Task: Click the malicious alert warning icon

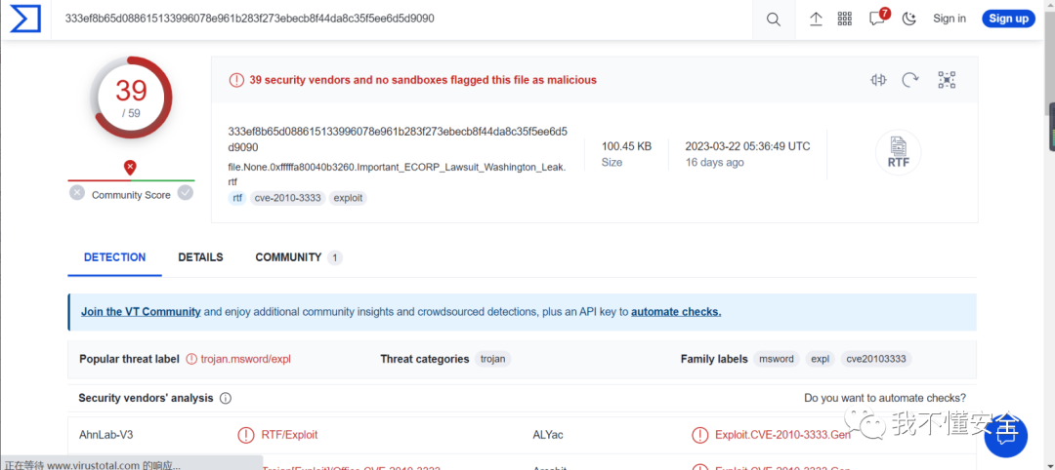Action: [x=236, y=80]
